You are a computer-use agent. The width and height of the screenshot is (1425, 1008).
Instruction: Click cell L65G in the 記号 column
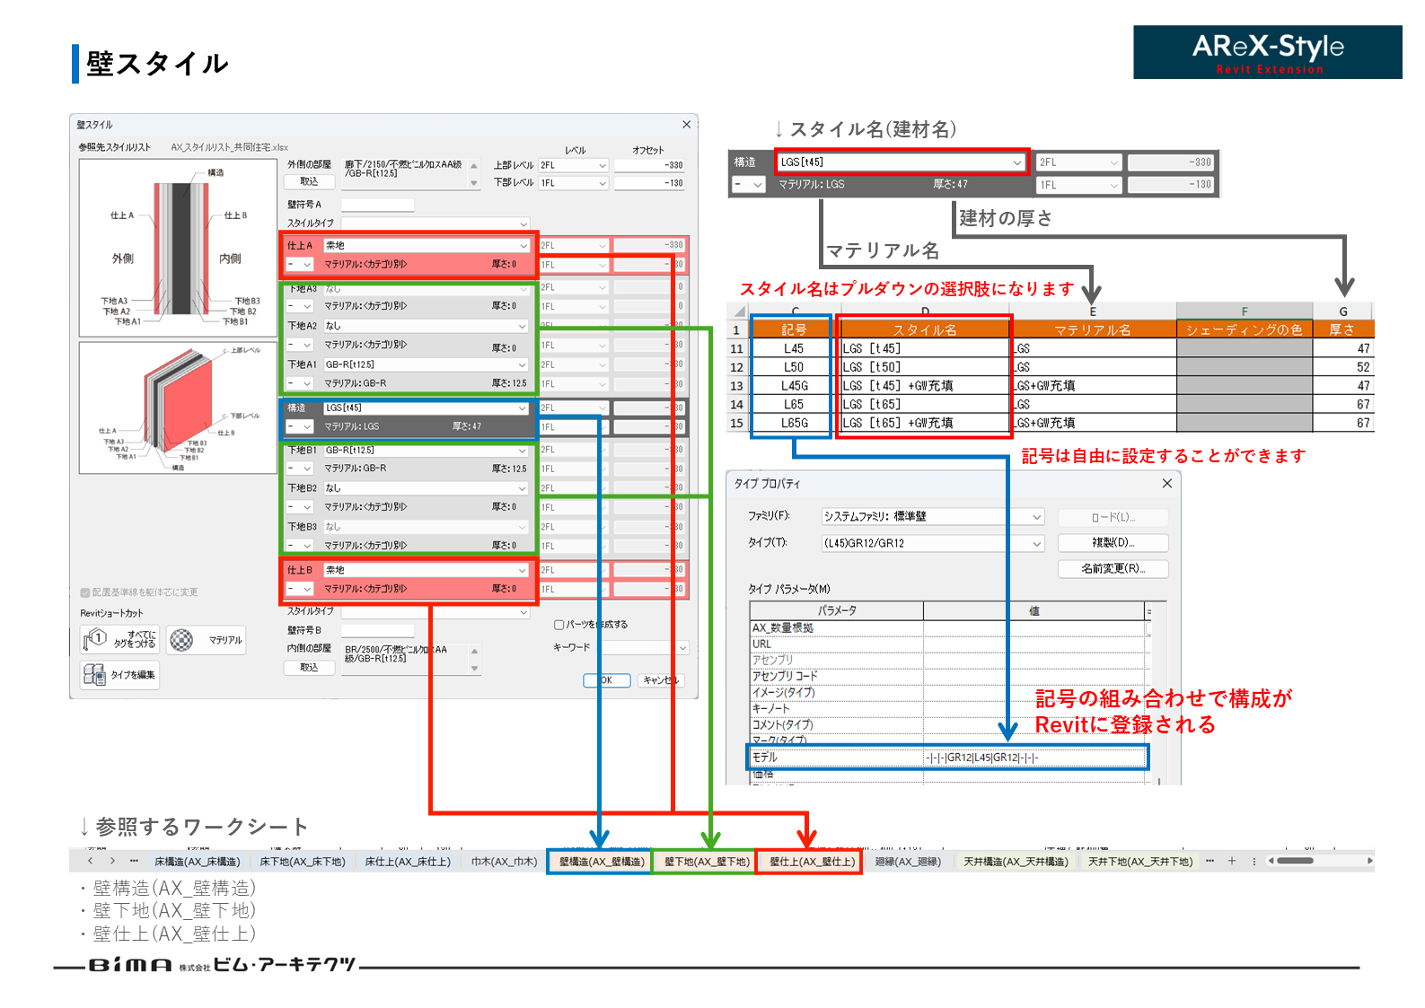pos(794,423)
